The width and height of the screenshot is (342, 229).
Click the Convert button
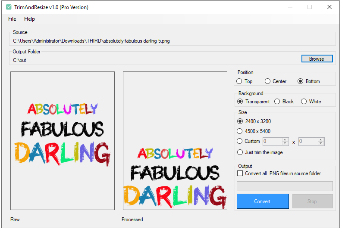[263, 201]
